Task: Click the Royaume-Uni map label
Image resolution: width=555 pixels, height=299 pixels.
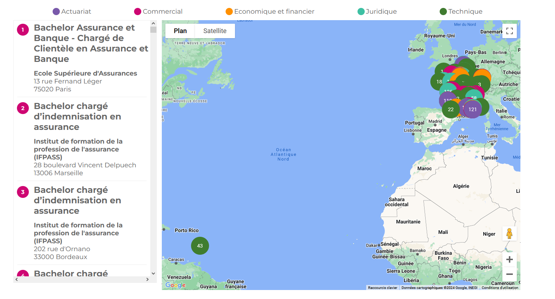Action: click(439, 36)
